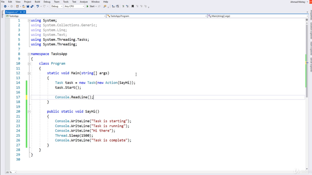Collapse the SayHi method block

29,112
